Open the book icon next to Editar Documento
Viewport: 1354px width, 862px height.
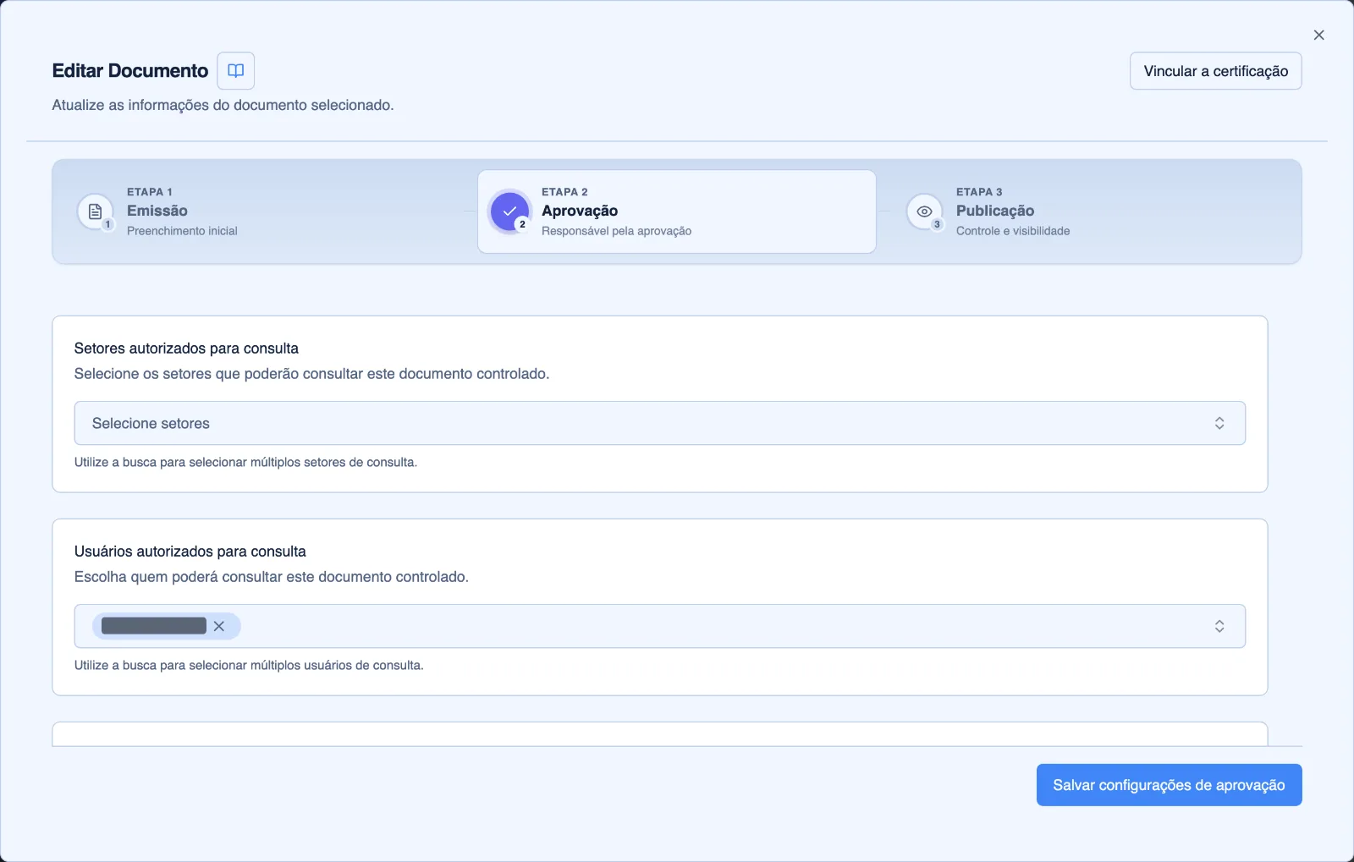point(236,71)
